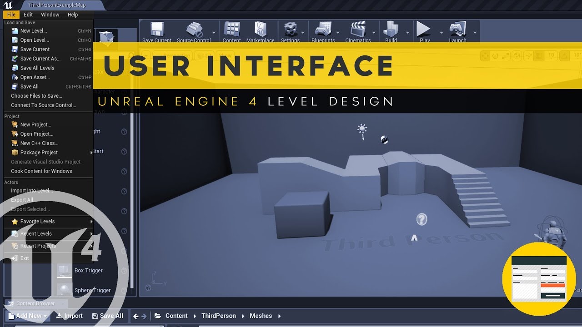Click the Import button in Content Browser
Image resolution: width=582 pixels, height=327 pixels.
tap(70, 316)
